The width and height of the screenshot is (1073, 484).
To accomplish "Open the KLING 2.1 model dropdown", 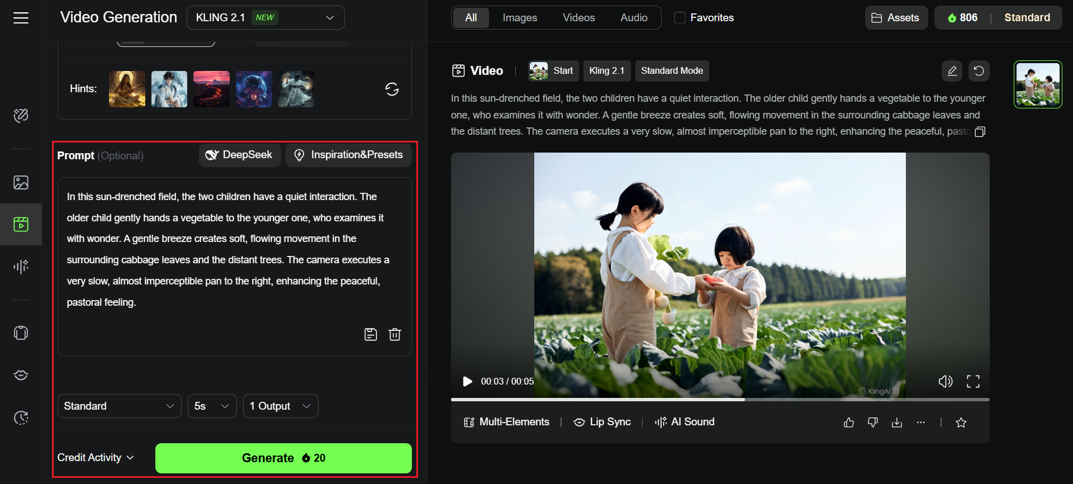I will tap(265, 18).
